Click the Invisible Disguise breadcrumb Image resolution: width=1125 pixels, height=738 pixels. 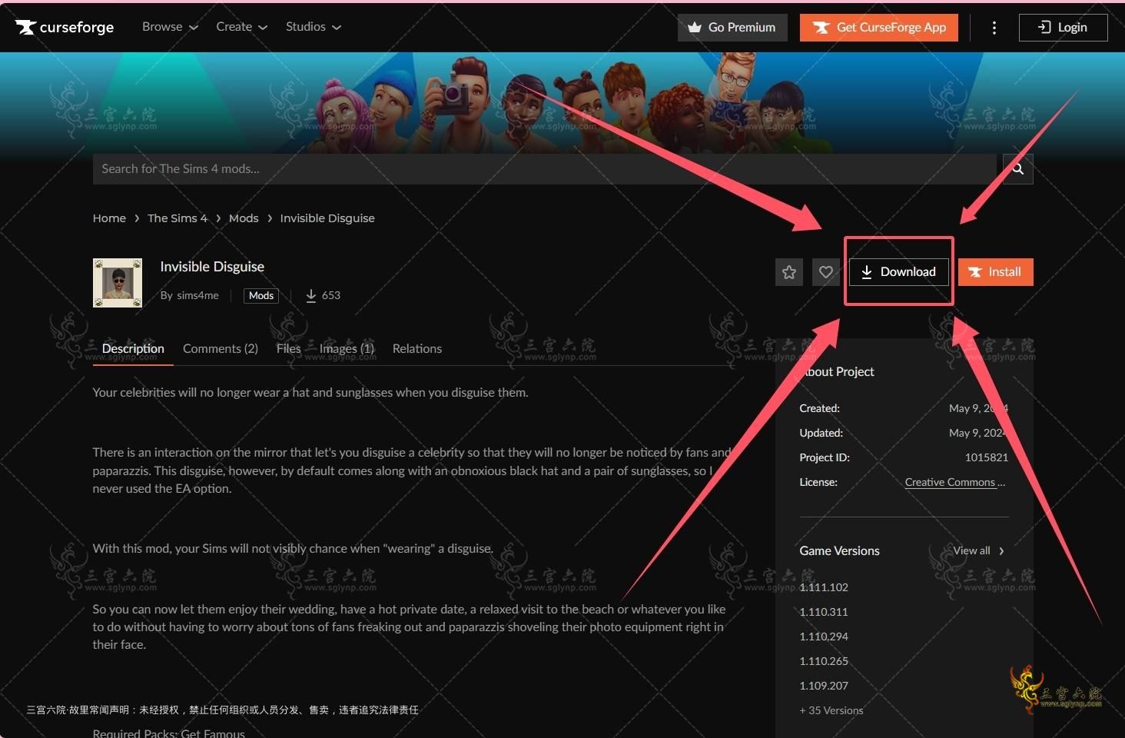point(327,218)
